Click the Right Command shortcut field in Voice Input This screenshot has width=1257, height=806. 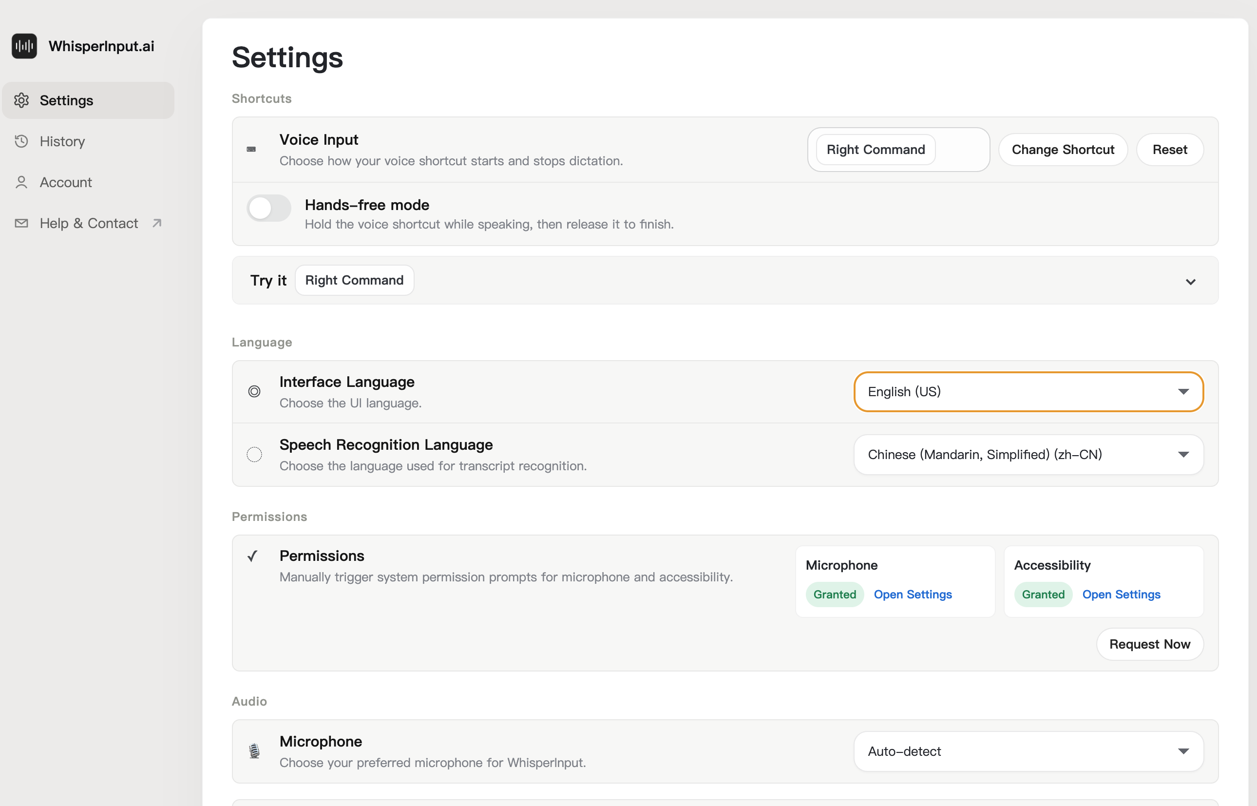point(898,150)
